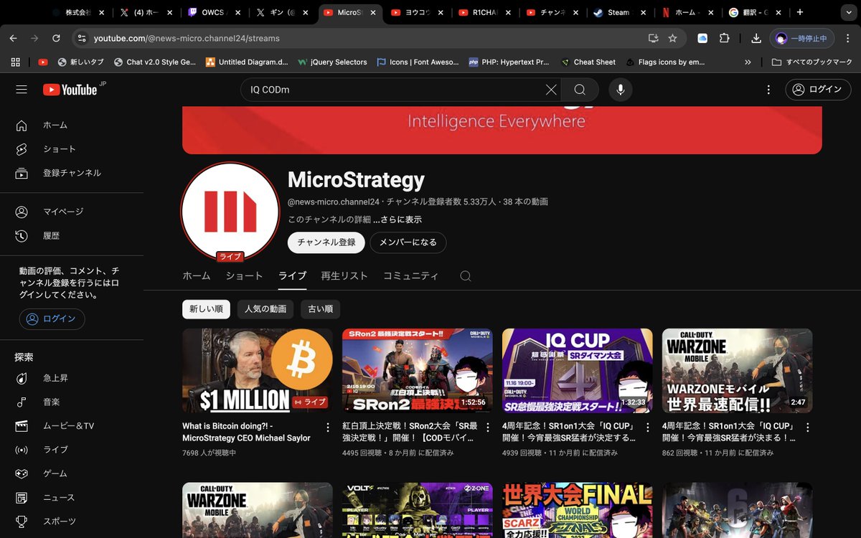Sort videos by 新しい順
The height and width of the screenshot is (538, 861).
click(x=206, y=309)
